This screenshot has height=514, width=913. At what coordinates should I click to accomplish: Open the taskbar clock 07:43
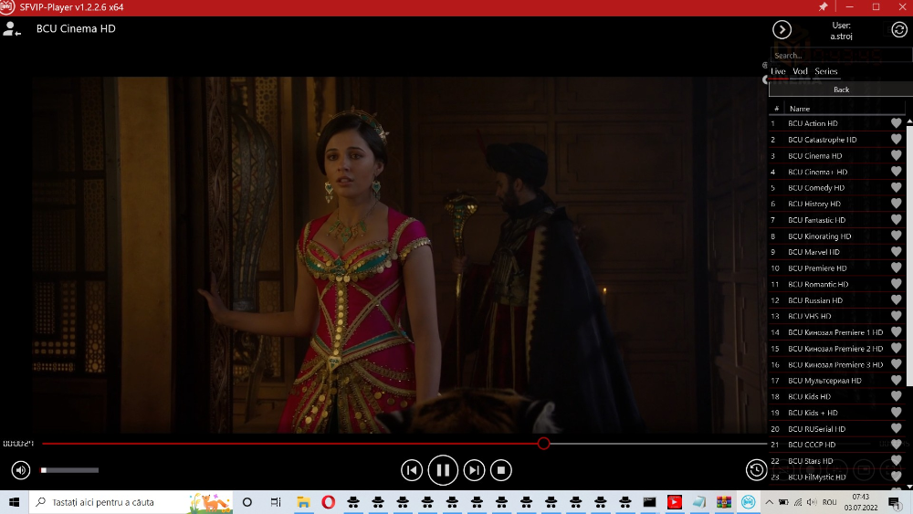(x=861, y=502)
